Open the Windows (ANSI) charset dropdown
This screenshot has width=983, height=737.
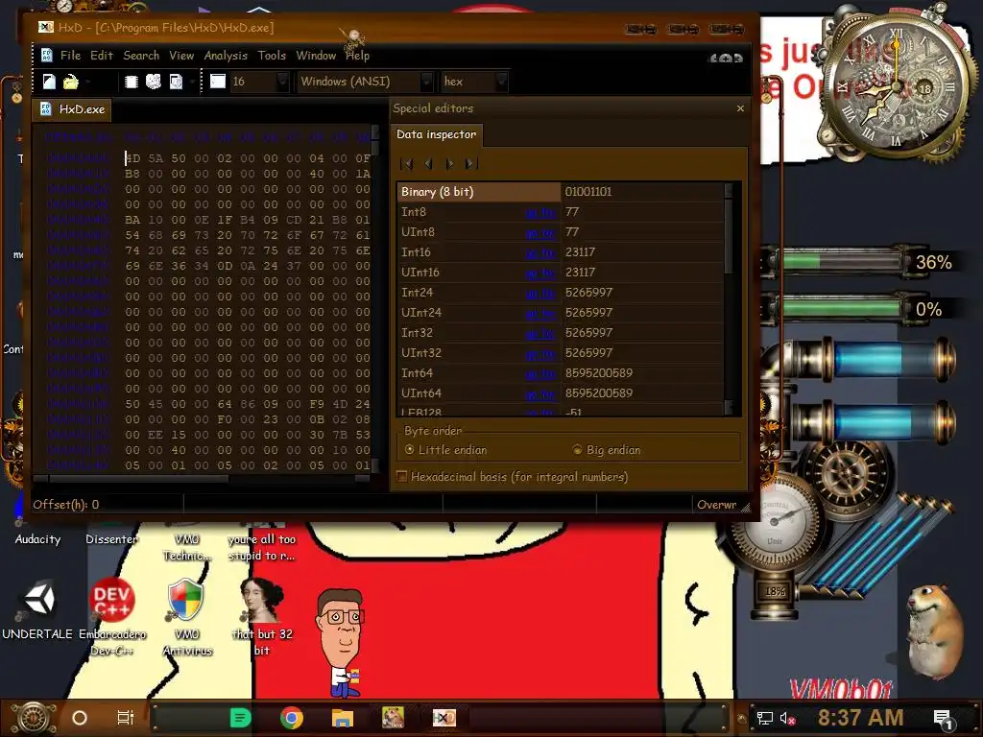pos(426,82)
